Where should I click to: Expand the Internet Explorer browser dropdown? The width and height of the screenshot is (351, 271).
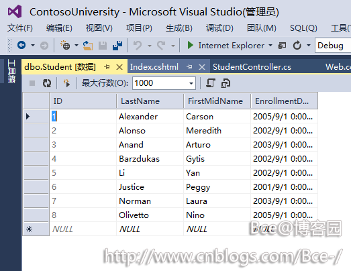pyautogui.click(x=270, y=46)
